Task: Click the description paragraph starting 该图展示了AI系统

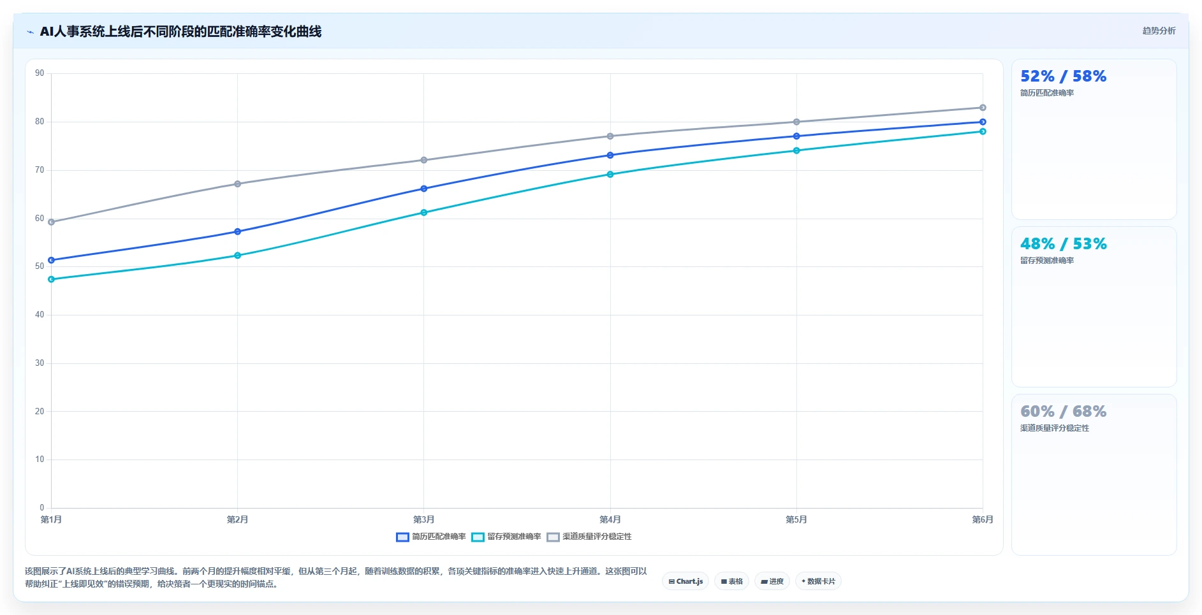Action: [x=336, y=577]
